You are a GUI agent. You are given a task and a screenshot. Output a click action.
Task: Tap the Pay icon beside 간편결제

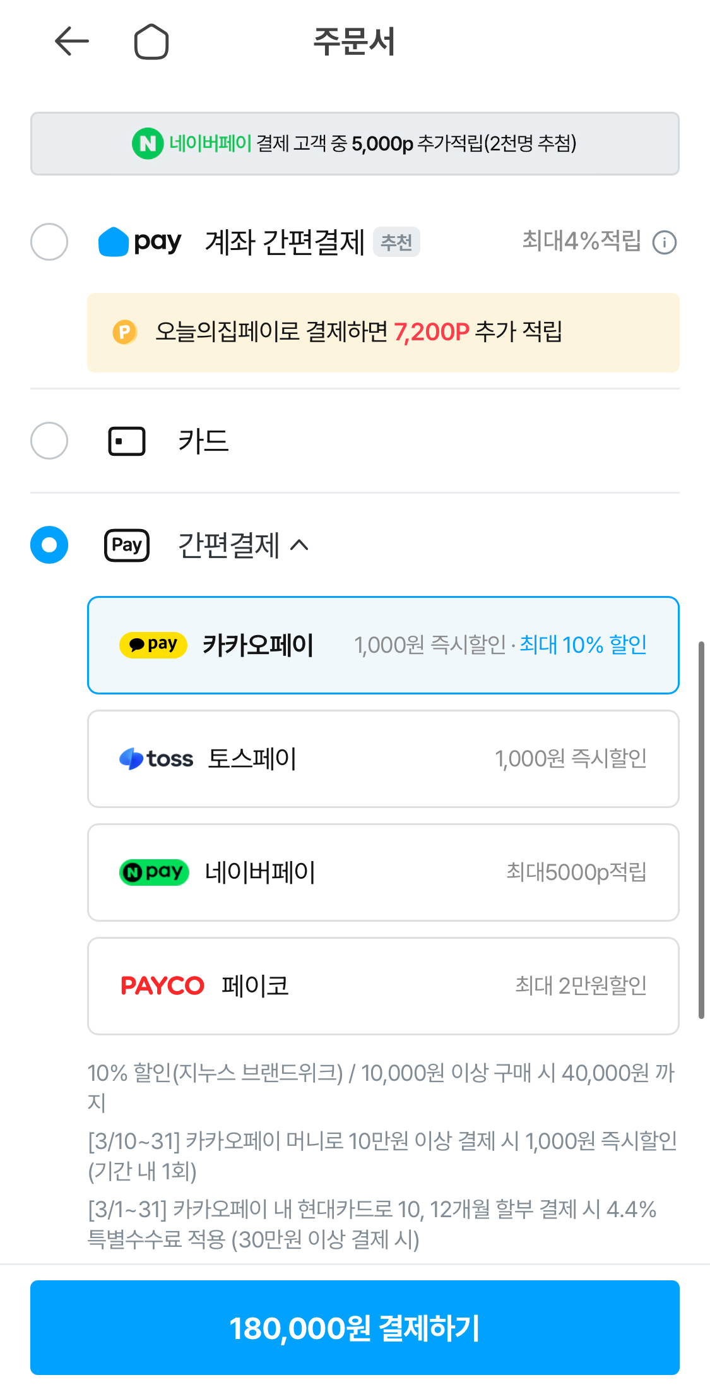[x=127, y=545]
